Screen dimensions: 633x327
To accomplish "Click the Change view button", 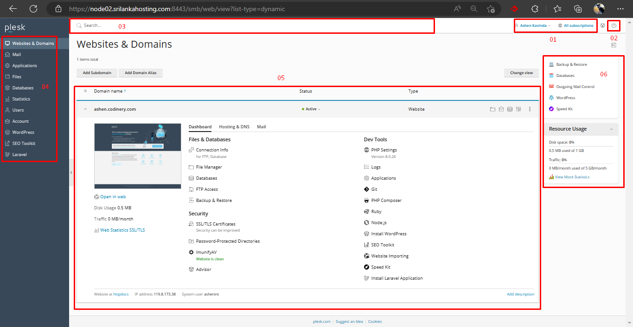I will coord(521,73).
